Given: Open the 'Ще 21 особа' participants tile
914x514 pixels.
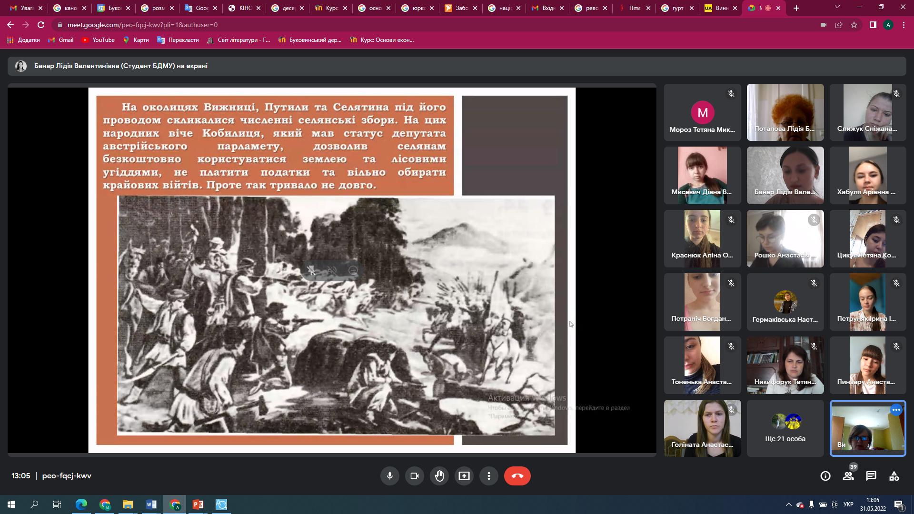Looking at the screenshot, I should (x=785, y=428).
